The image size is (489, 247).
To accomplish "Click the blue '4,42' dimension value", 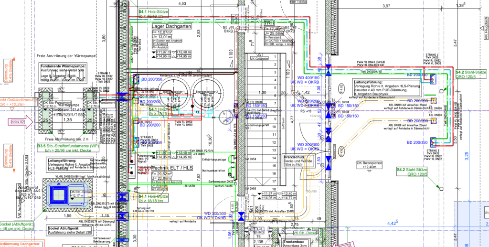I will point(393,223).
